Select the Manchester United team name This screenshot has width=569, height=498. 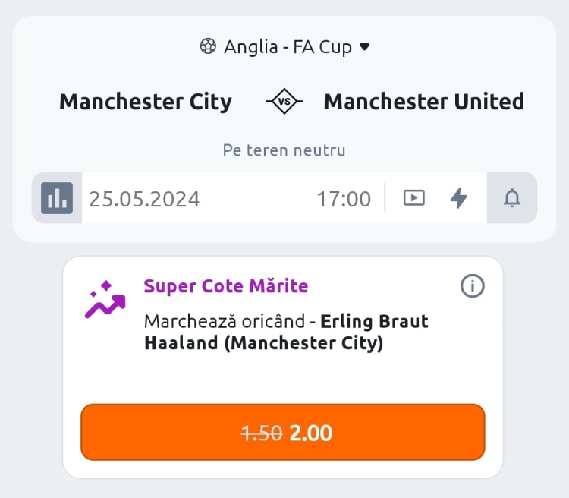[423, 102]
